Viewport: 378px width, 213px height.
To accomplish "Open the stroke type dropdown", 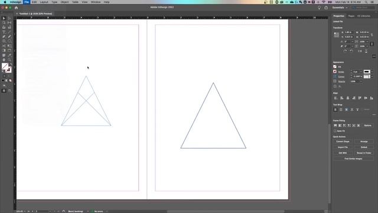I will click(x=372, y=72).
